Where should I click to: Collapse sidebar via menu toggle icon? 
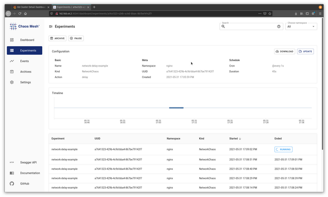click(51, 27)
